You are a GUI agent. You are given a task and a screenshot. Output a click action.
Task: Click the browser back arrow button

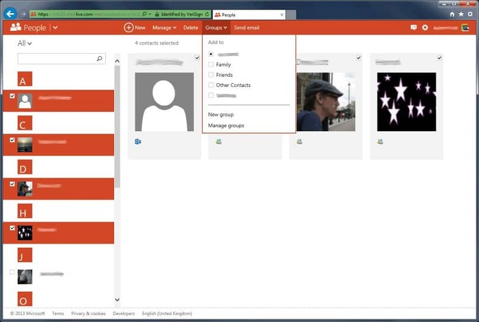(10, 14)
